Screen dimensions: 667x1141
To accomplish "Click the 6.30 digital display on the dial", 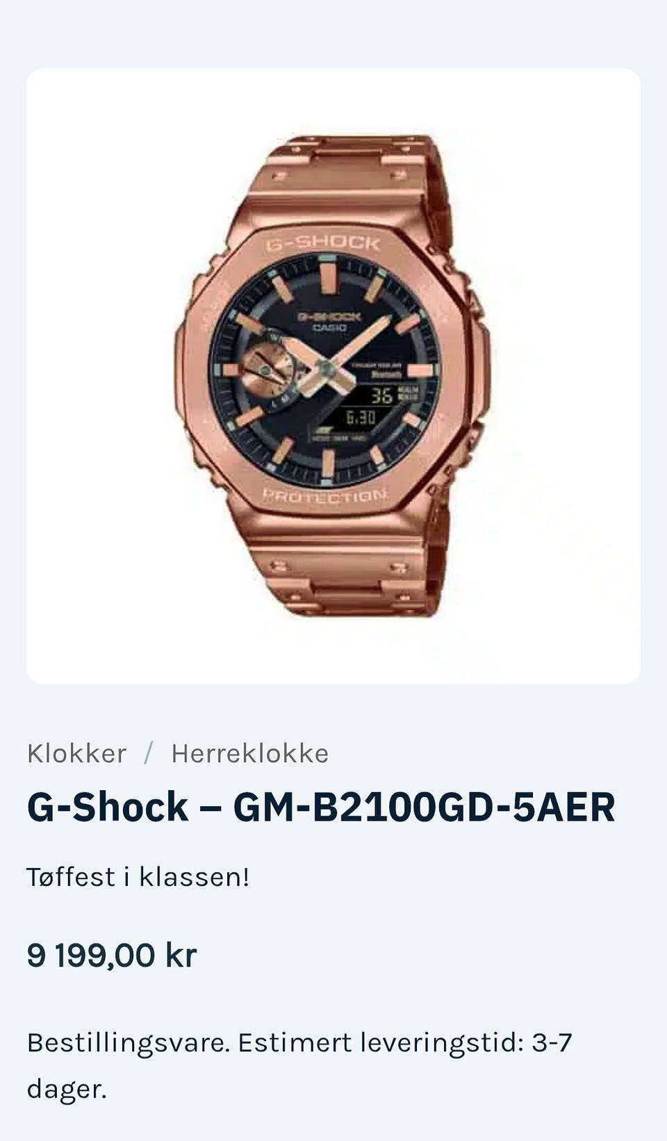I will pos(361,417).
